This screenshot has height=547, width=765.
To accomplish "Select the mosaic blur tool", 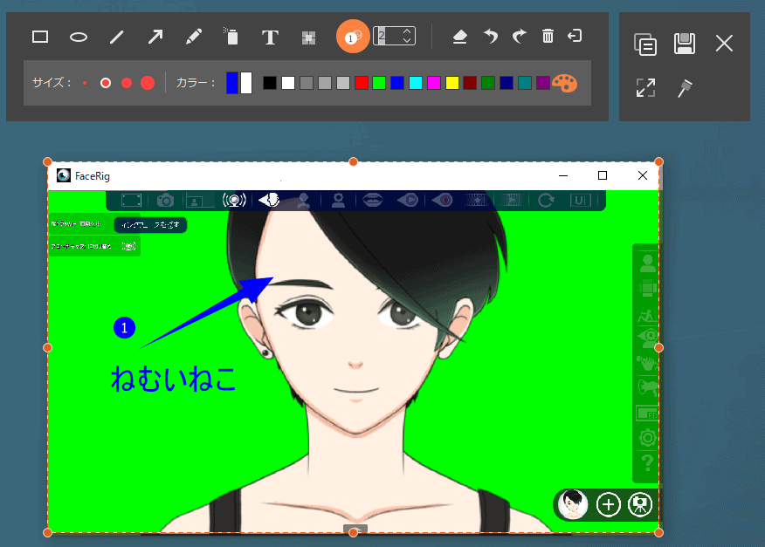I will tap(308, 38).
